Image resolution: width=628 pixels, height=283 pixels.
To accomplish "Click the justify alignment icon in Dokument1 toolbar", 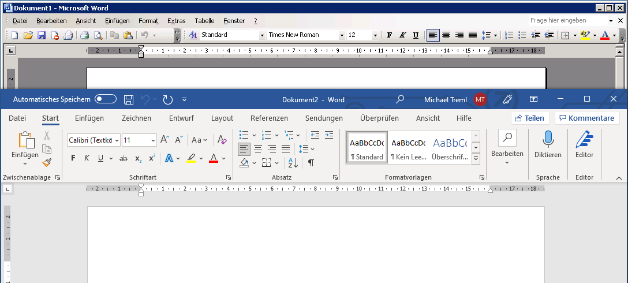I will coord(473,35).
